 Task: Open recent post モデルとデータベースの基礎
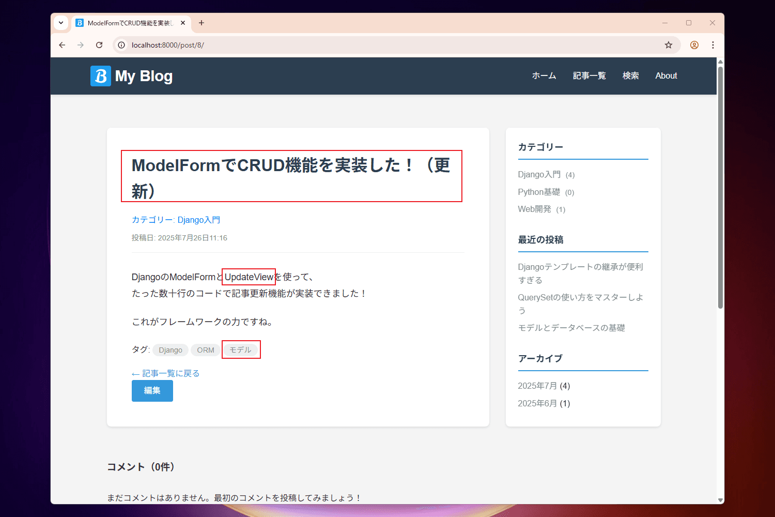point(571,328)
